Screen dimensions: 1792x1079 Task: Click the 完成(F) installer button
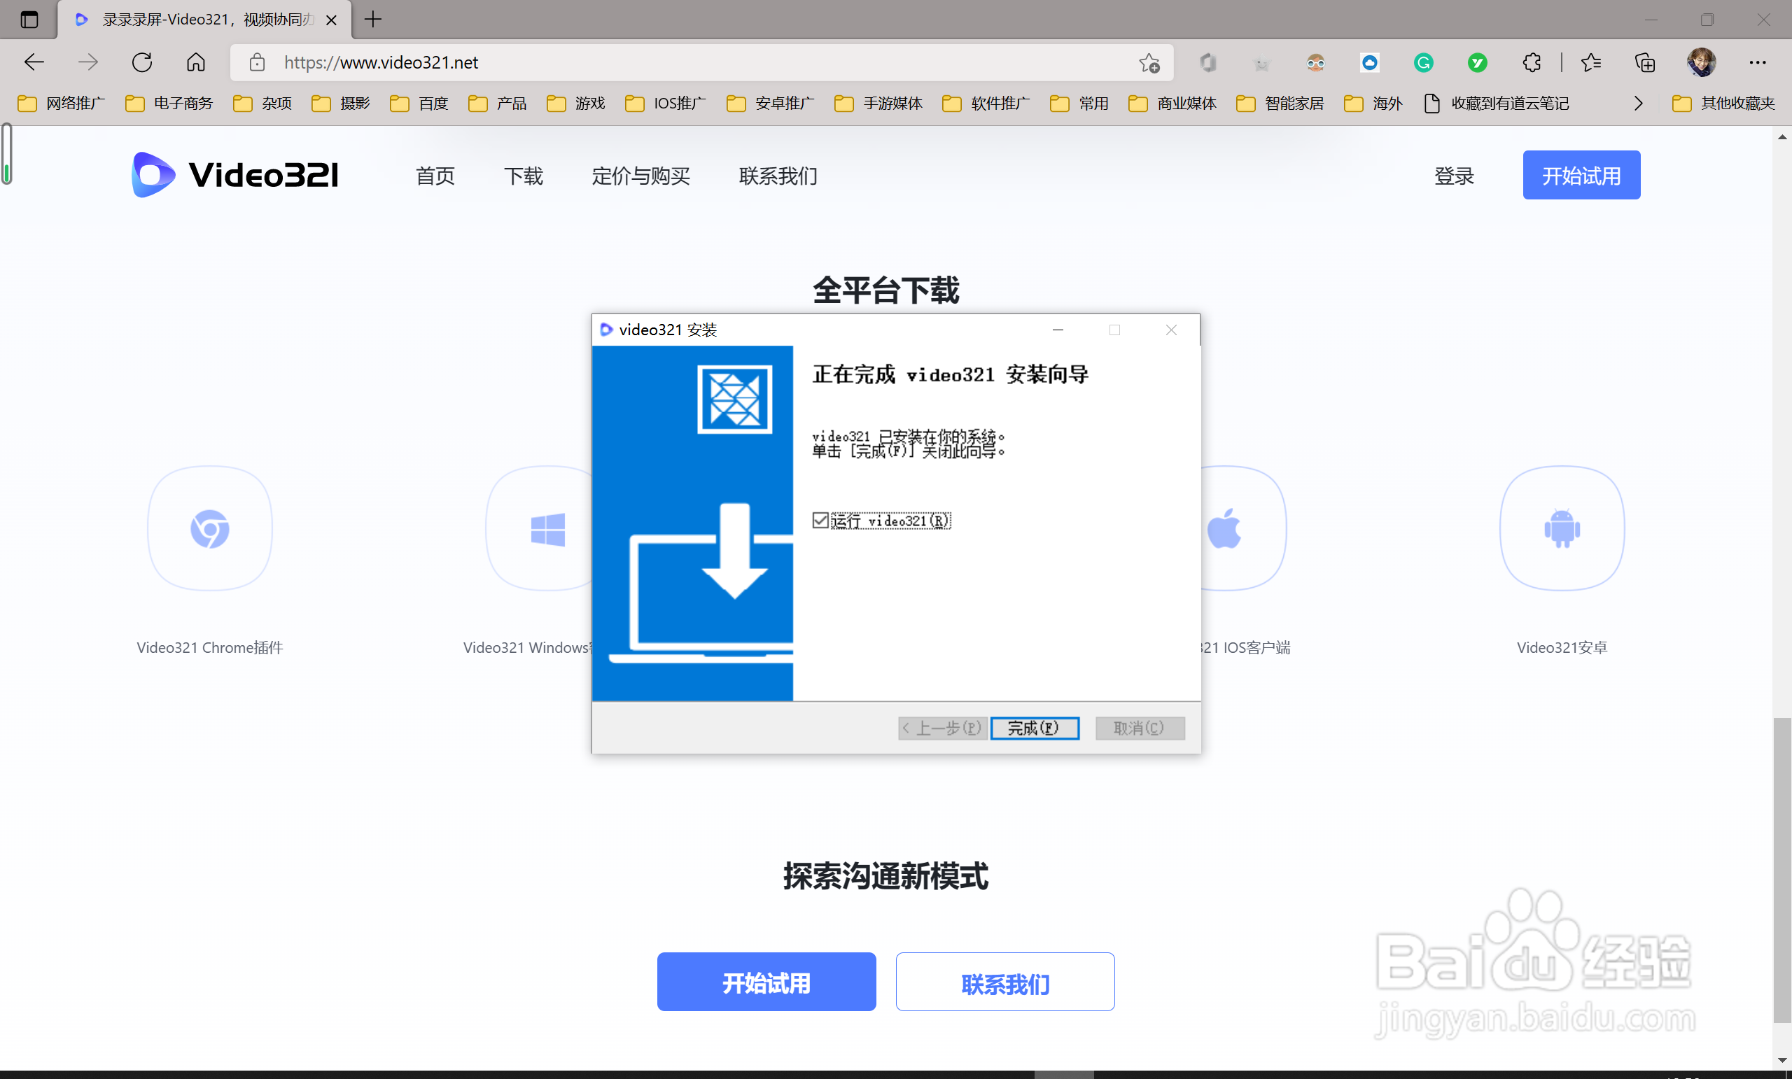point(1034,728)
